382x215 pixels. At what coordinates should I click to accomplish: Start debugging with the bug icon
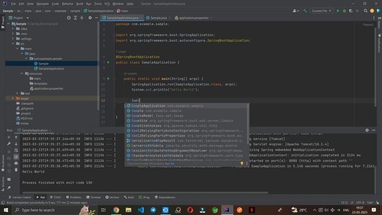tap(344, 11)
